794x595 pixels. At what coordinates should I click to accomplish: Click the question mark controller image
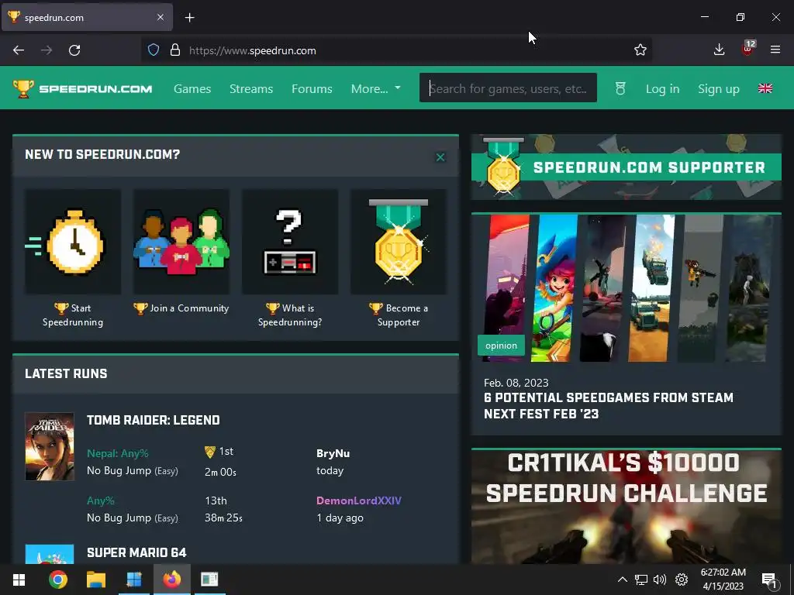(290, 242)
